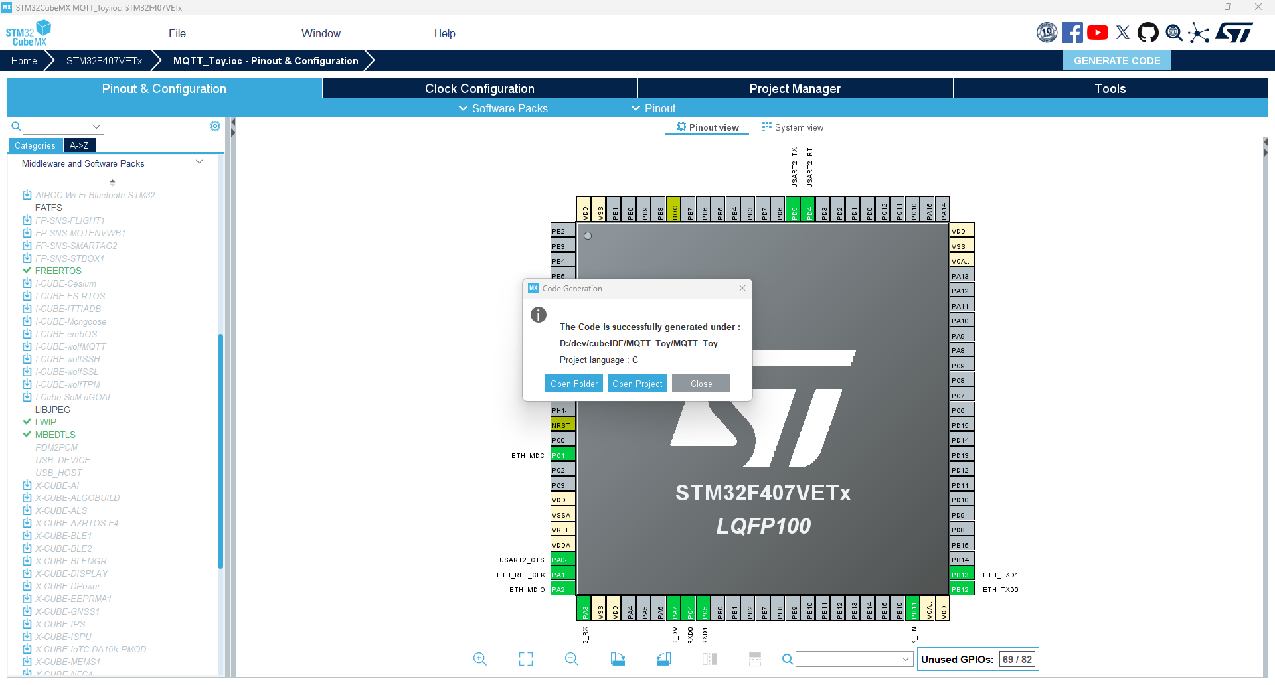
Task: Open the Window menu
Action: pos(321,33)
